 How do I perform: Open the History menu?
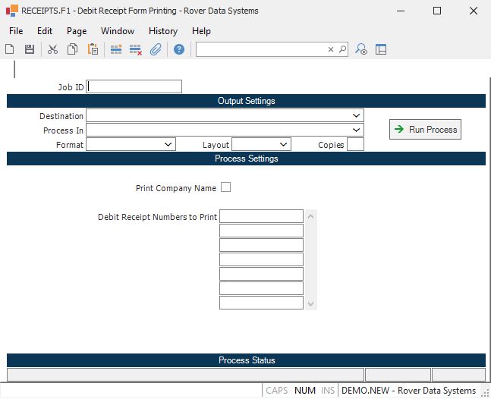[x=162, y=31]
